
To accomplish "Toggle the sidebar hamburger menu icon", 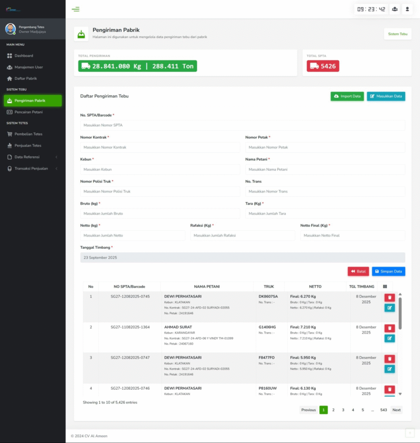I will pyautogui.click(x=76, y=9).
